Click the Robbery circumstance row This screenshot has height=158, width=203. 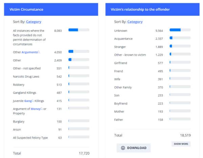click(x=51, y=85)
